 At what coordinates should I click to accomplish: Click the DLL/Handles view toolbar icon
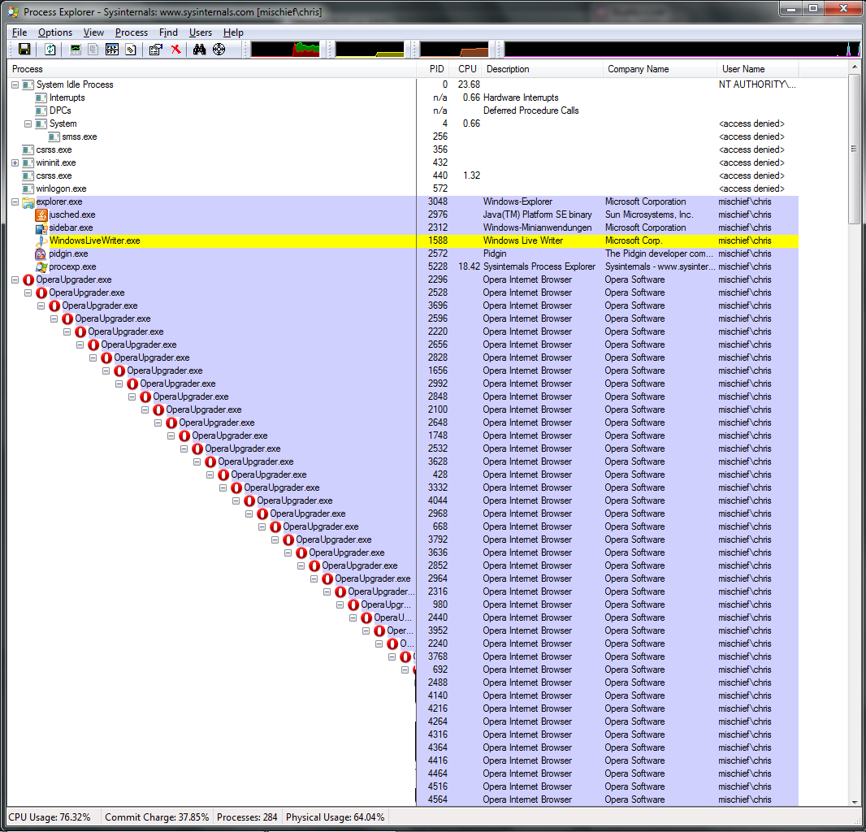click(131, 50)
